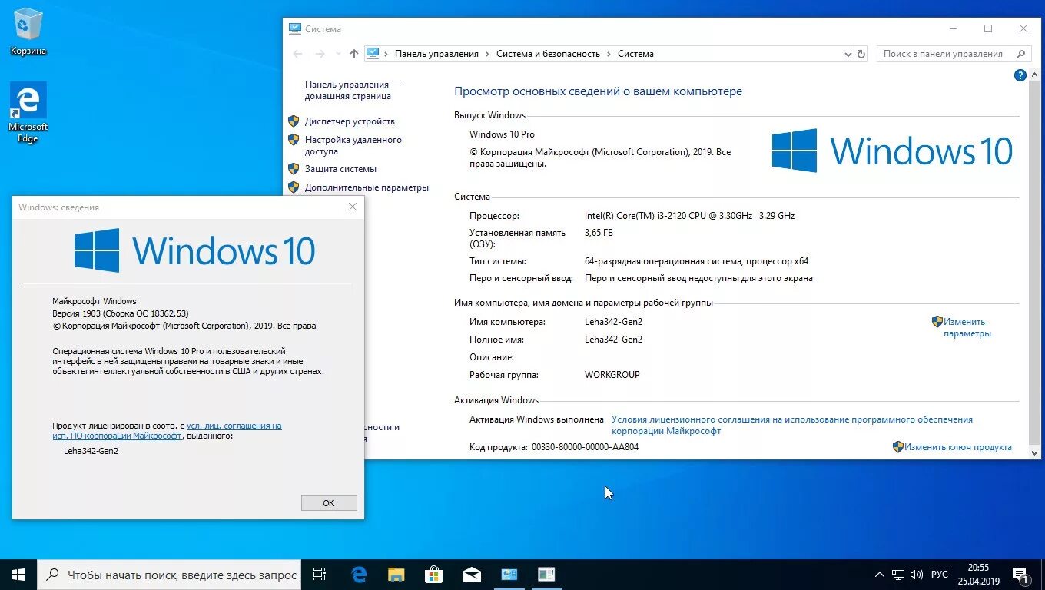
Task: Click the System window title bar icon
Action: point(295,28)
